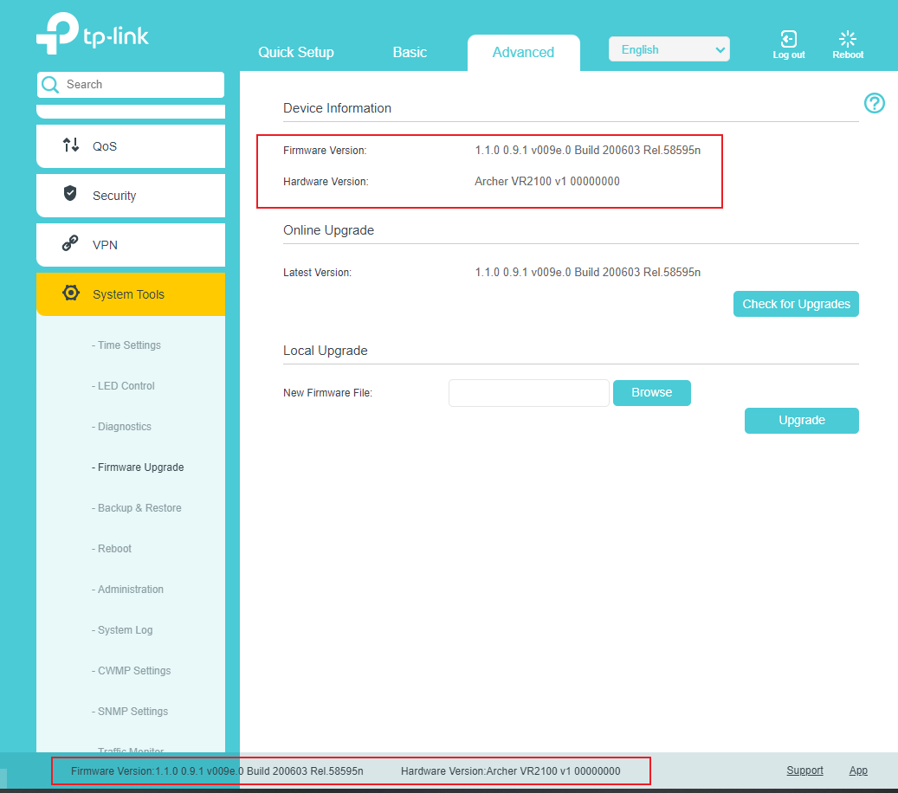This screenshot has width=898, height=793.
Task: Open CWMP Settings submenu item
Action: pyautogui.click(x=131, y=670)
